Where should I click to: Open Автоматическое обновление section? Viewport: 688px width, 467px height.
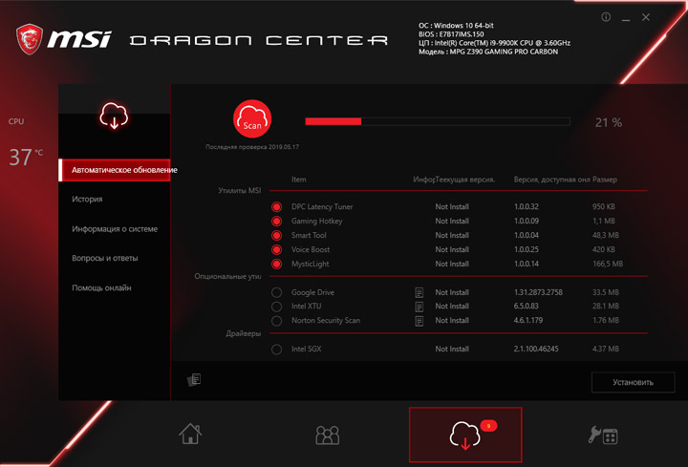point(115,170)
